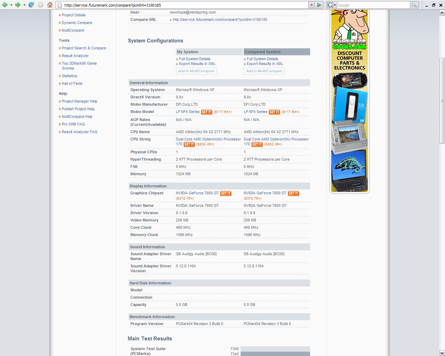Click GET IT badge for Compared System CPU
Image resolution: width=445 pixels, height=356 pixels.
(257, 144)
